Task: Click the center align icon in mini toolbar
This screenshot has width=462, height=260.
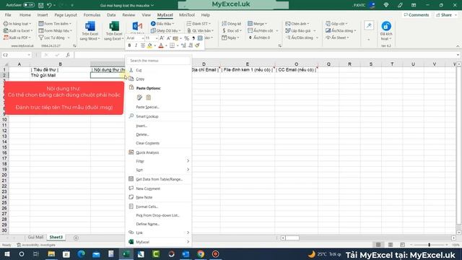Action: click(x=143, y=45)
